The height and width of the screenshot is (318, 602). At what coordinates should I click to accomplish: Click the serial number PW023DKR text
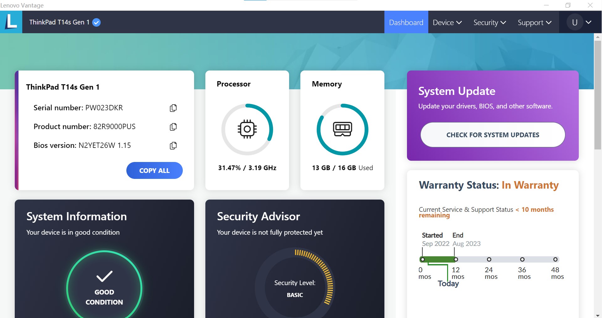click(x=104, y=108)
